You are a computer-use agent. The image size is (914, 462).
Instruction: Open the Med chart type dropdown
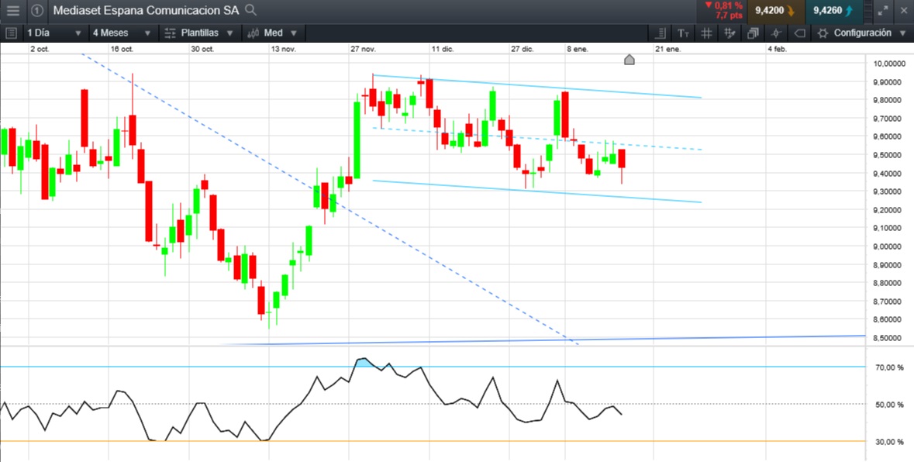click(274, 33)
